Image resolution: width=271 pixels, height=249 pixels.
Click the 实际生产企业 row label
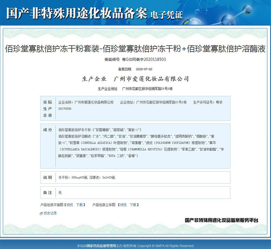click(48, 108)
